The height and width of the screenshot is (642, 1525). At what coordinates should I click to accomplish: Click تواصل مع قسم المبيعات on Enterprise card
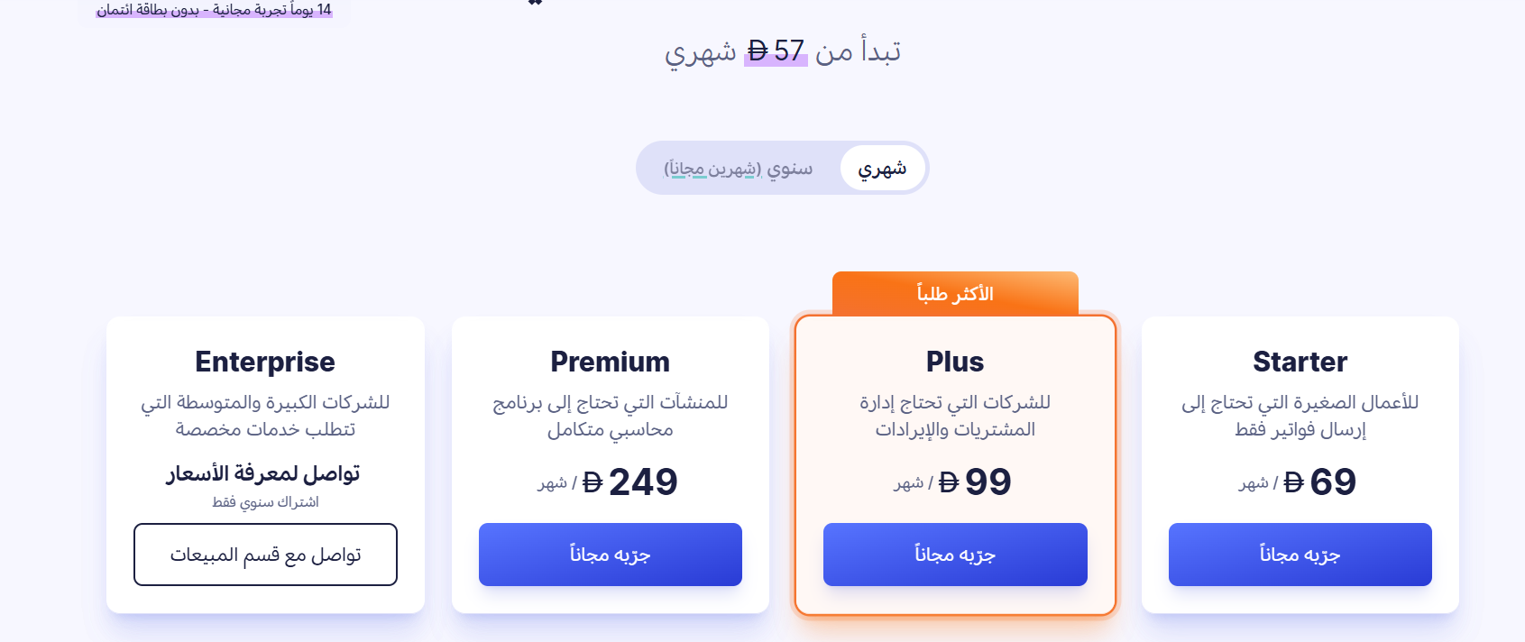[x=264, y=555]
